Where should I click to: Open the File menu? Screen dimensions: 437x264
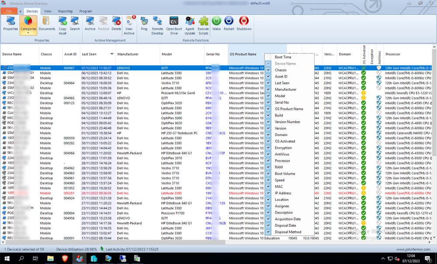click(9, 11)
